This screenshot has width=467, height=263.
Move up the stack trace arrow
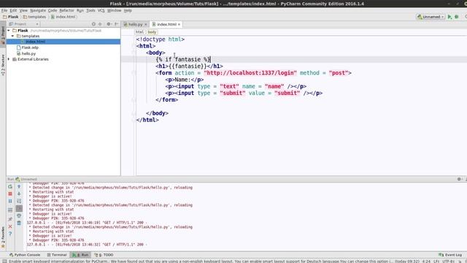(x=19, y=187)
